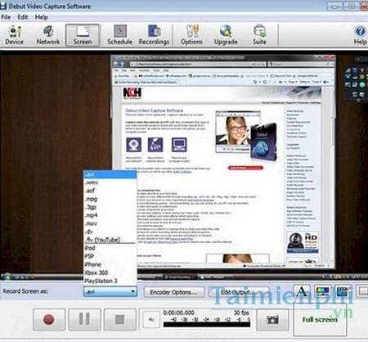This screenshot has width=368, height=342.
Task: Click the text caption A icon
Action: [302, 291]
